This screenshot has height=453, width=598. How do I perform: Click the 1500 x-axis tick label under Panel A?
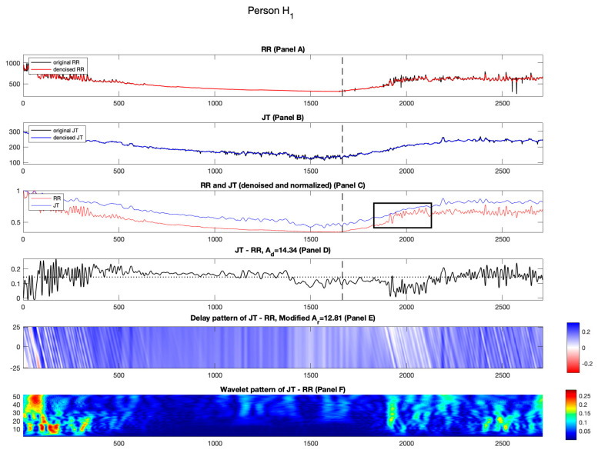[311, 103]
